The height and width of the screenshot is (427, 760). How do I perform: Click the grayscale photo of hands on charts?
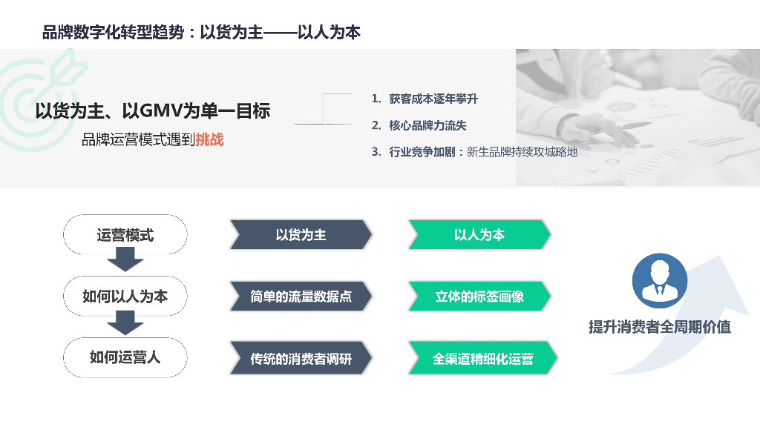(637, 117)
